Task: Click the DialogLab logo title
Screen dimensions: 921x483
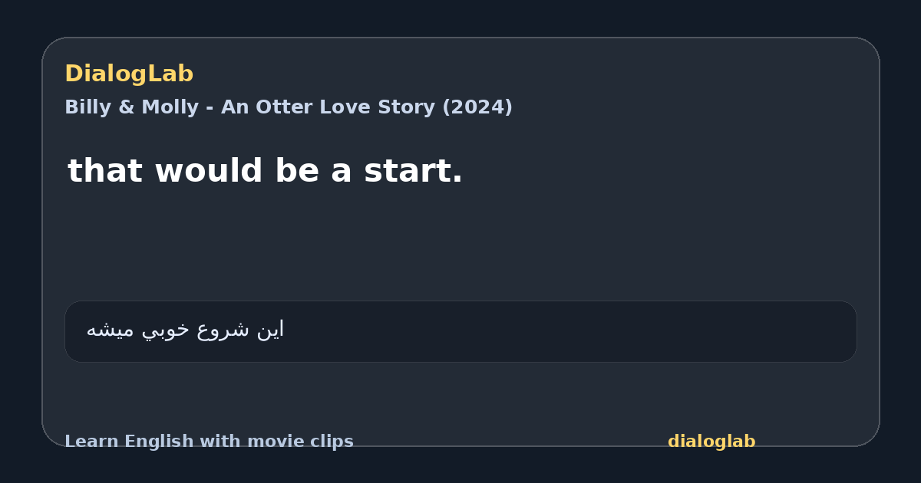Action: (129, 74)
